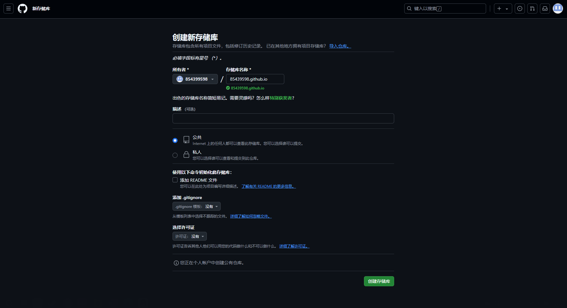Open the notifications inbox icon

click(545, 9)
